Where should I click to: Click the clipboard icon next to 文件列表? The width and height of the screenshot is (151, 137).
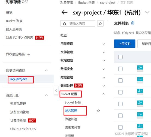pos(133,23)
